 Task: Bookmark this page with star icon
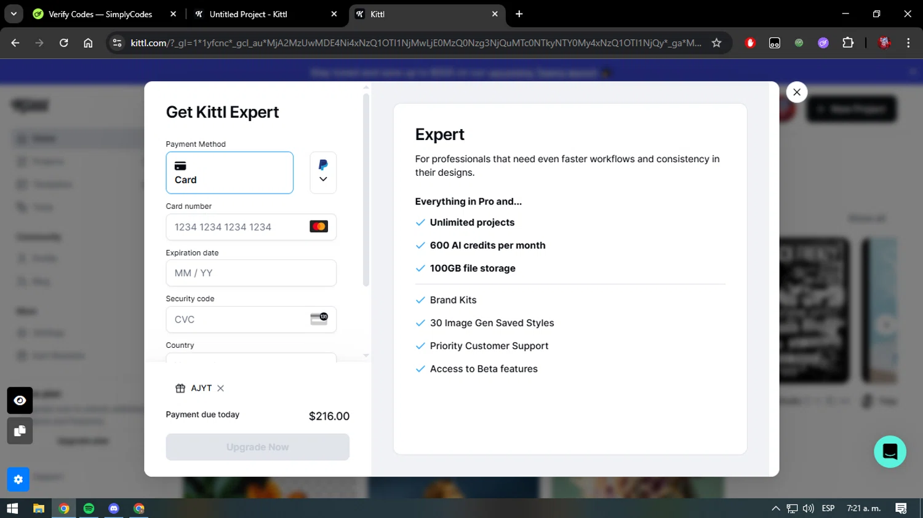[x=716, y=43]
